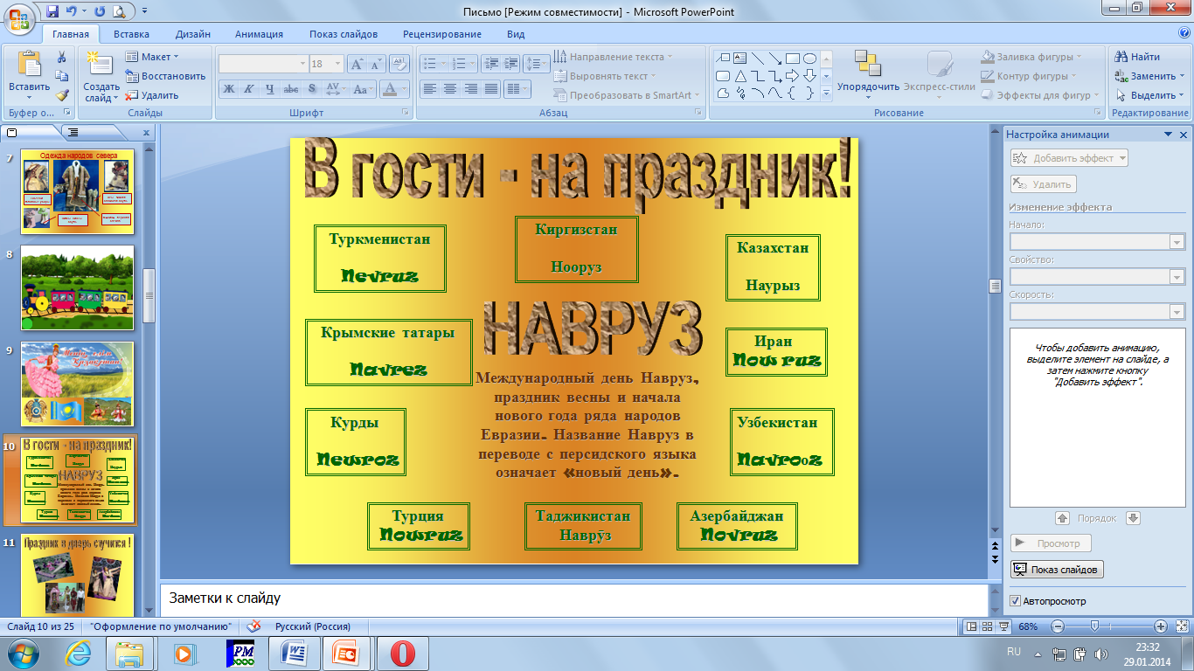Click the Выделить select button
Viewport: 1194px width, 671px height.
pyautogui.click(x=1149, y=95)
